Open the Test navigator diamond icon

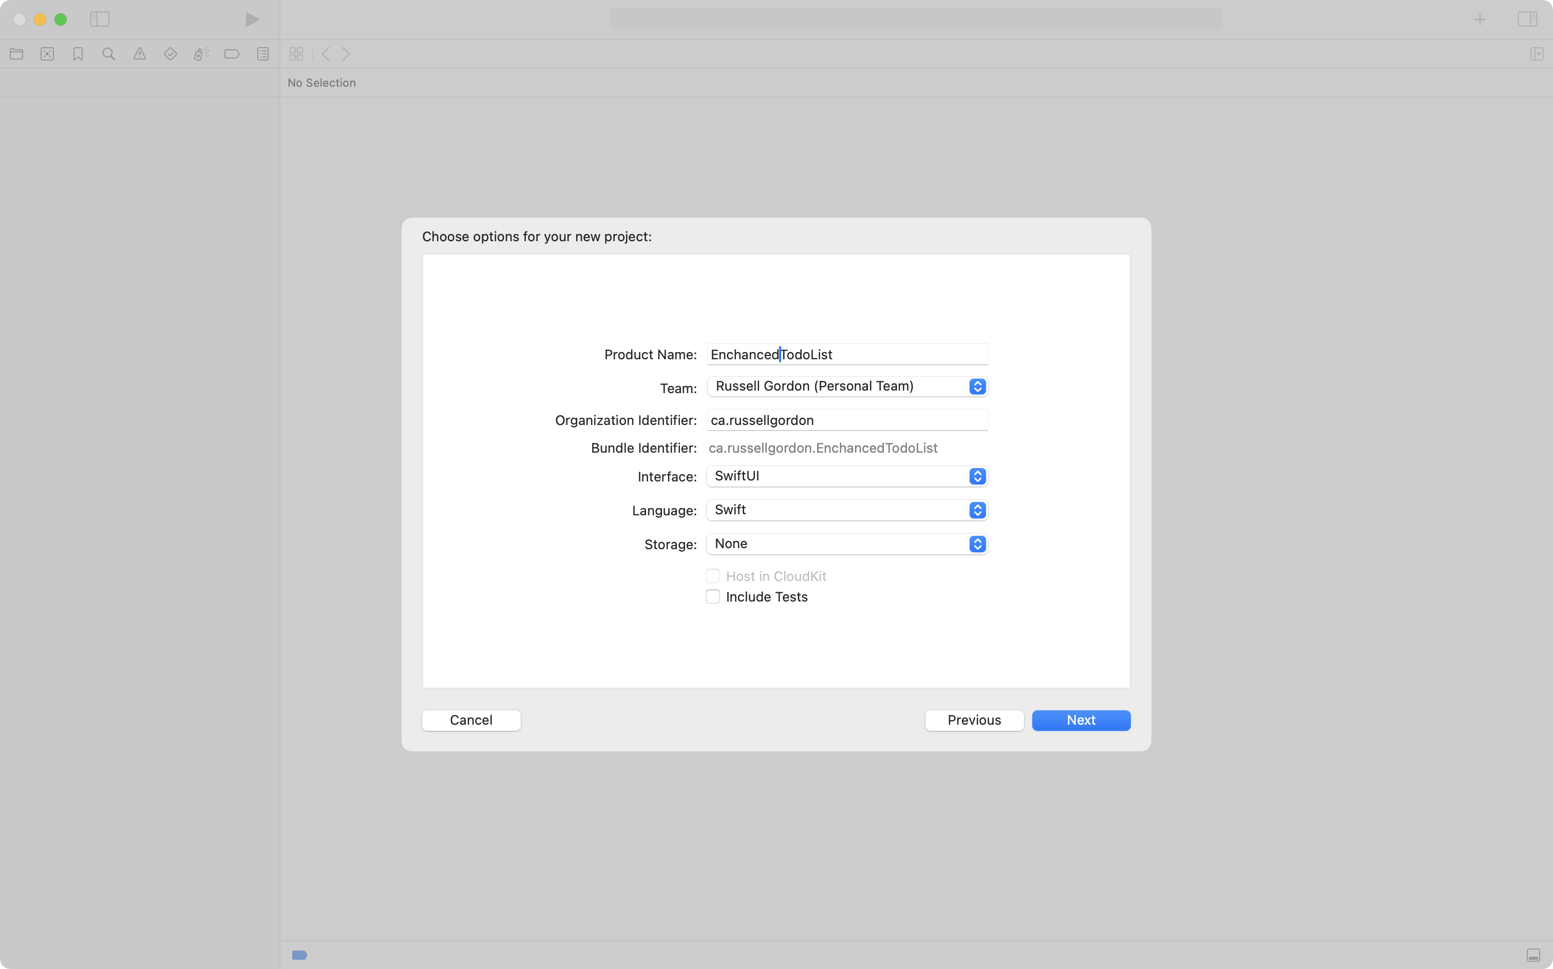click(x=171, y=54)
